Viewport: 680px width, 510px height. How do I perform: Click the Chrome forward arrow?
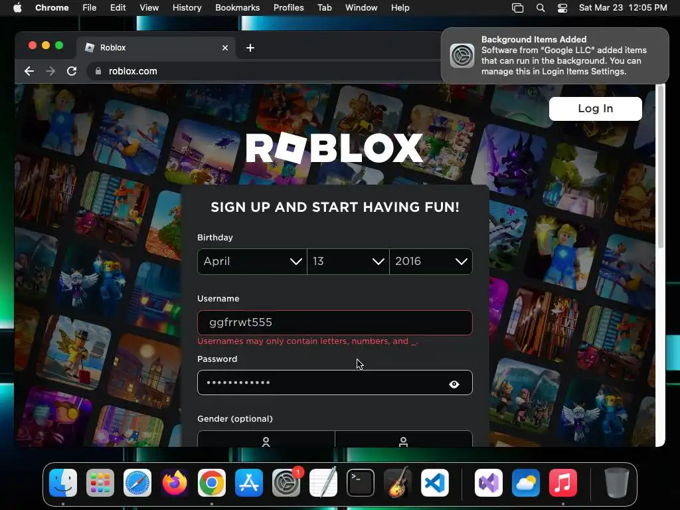point(50,71)
